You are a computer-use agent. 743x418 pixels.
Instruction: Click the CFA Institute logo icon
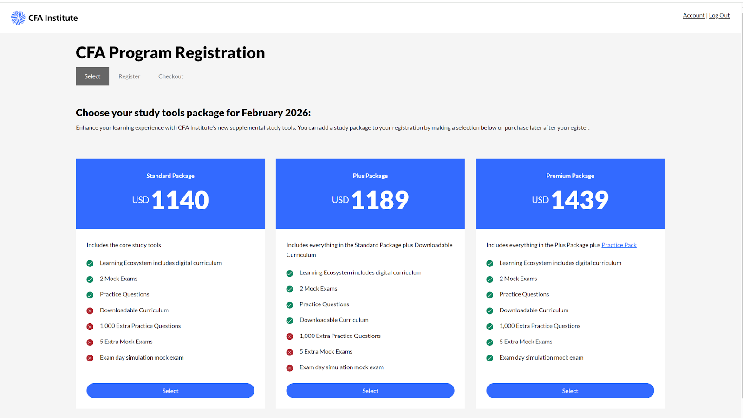18,18
